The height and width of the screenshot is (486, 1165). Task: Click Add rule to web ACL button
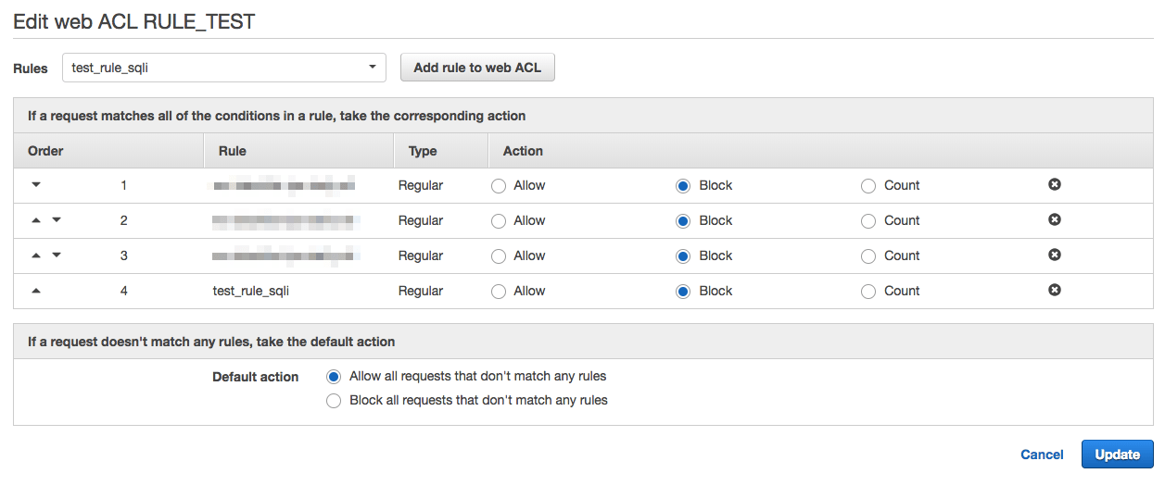(477, 68)
